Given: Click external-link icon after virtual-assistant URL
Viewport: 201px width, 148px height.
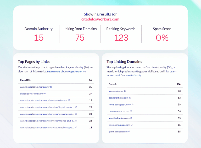Looking at the screenshot, I should click(69, 100).
